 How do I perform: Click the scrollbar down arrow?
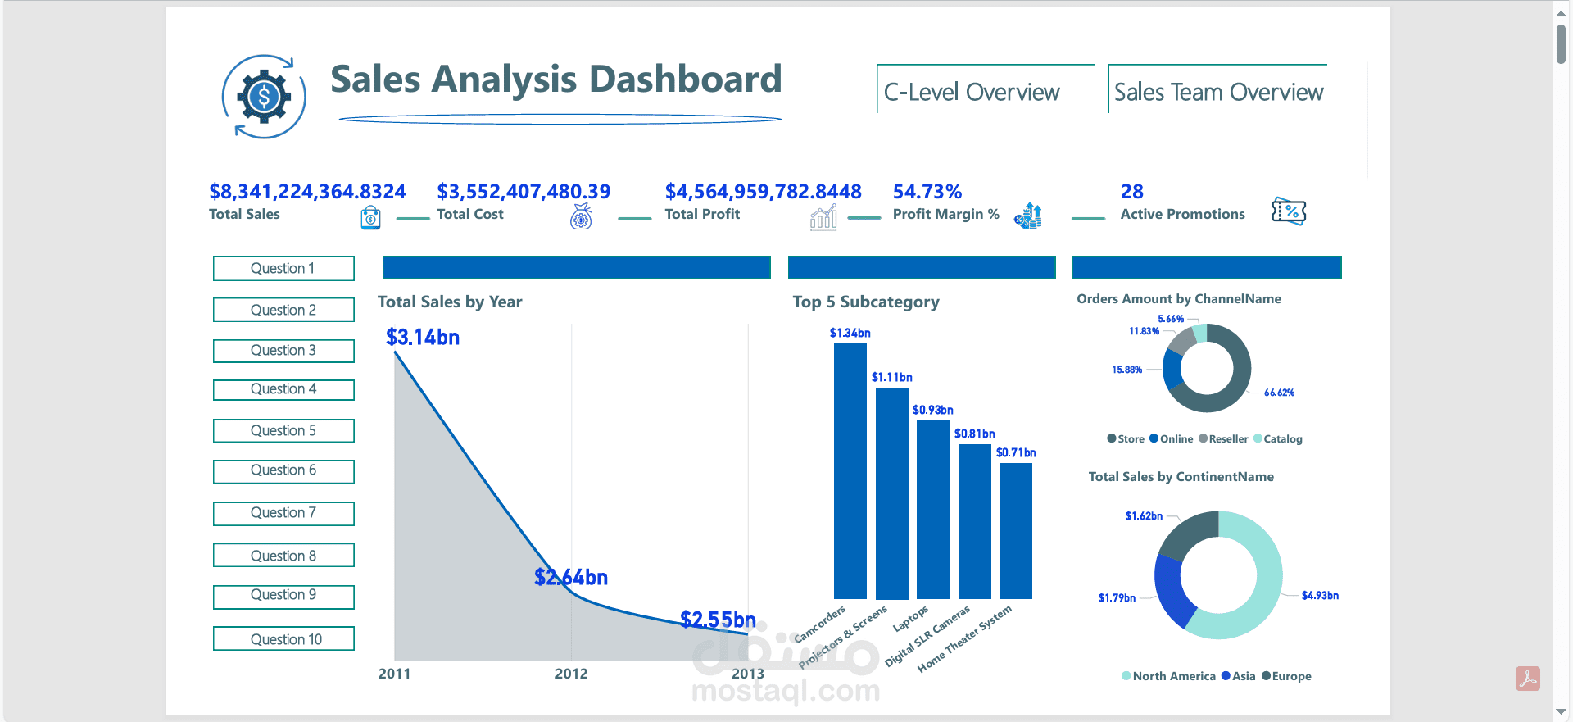click(1562, 711)
